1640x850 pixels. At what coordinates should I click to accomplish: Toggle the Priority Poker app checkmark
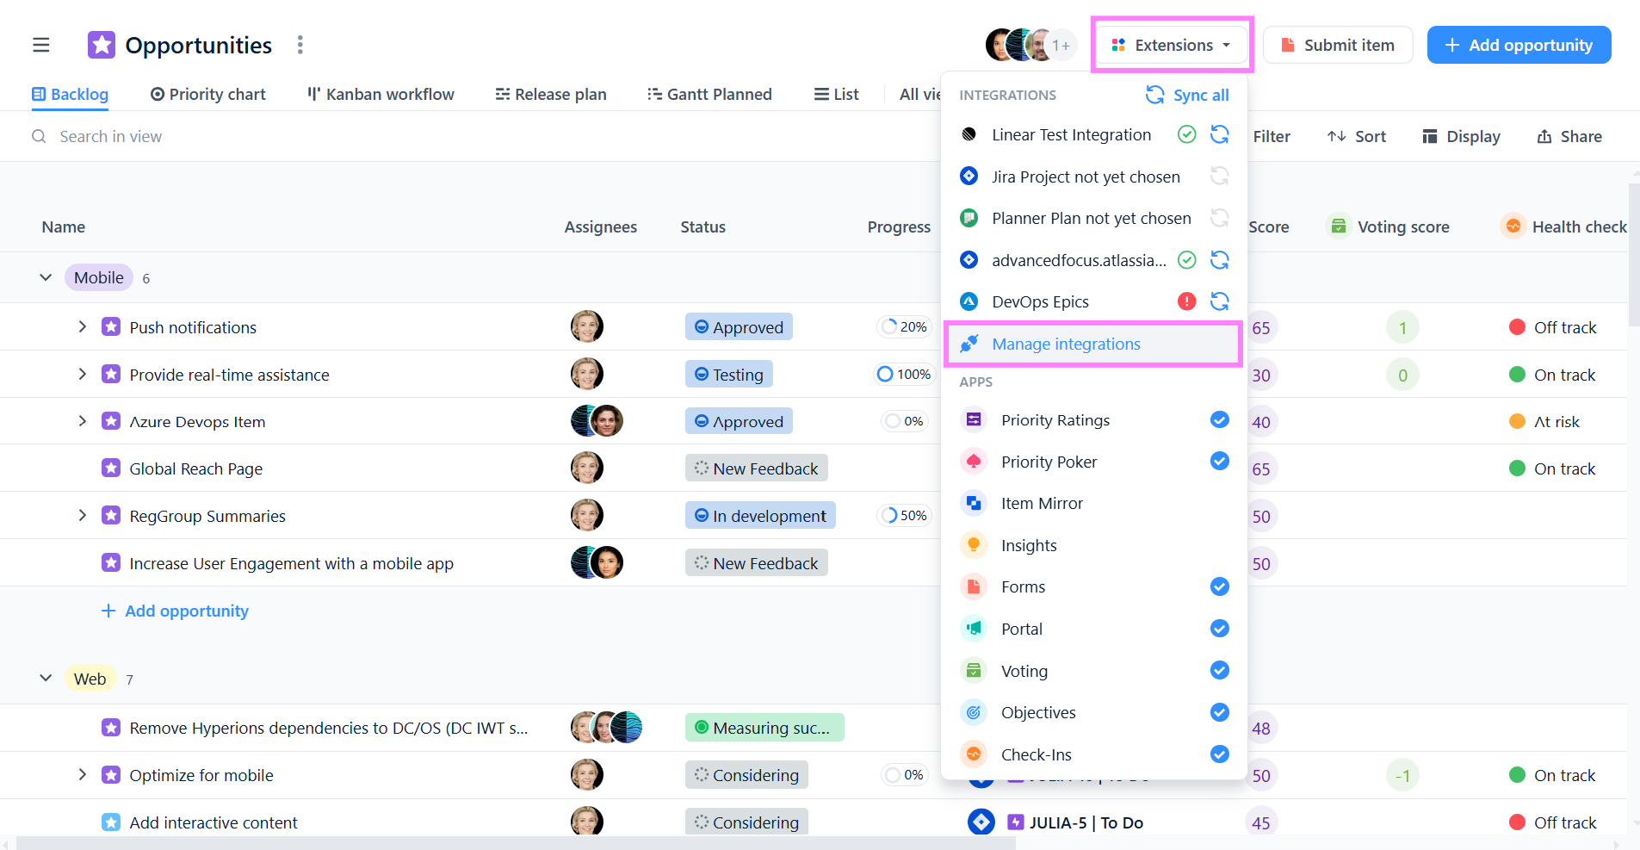click(1220, 462)
